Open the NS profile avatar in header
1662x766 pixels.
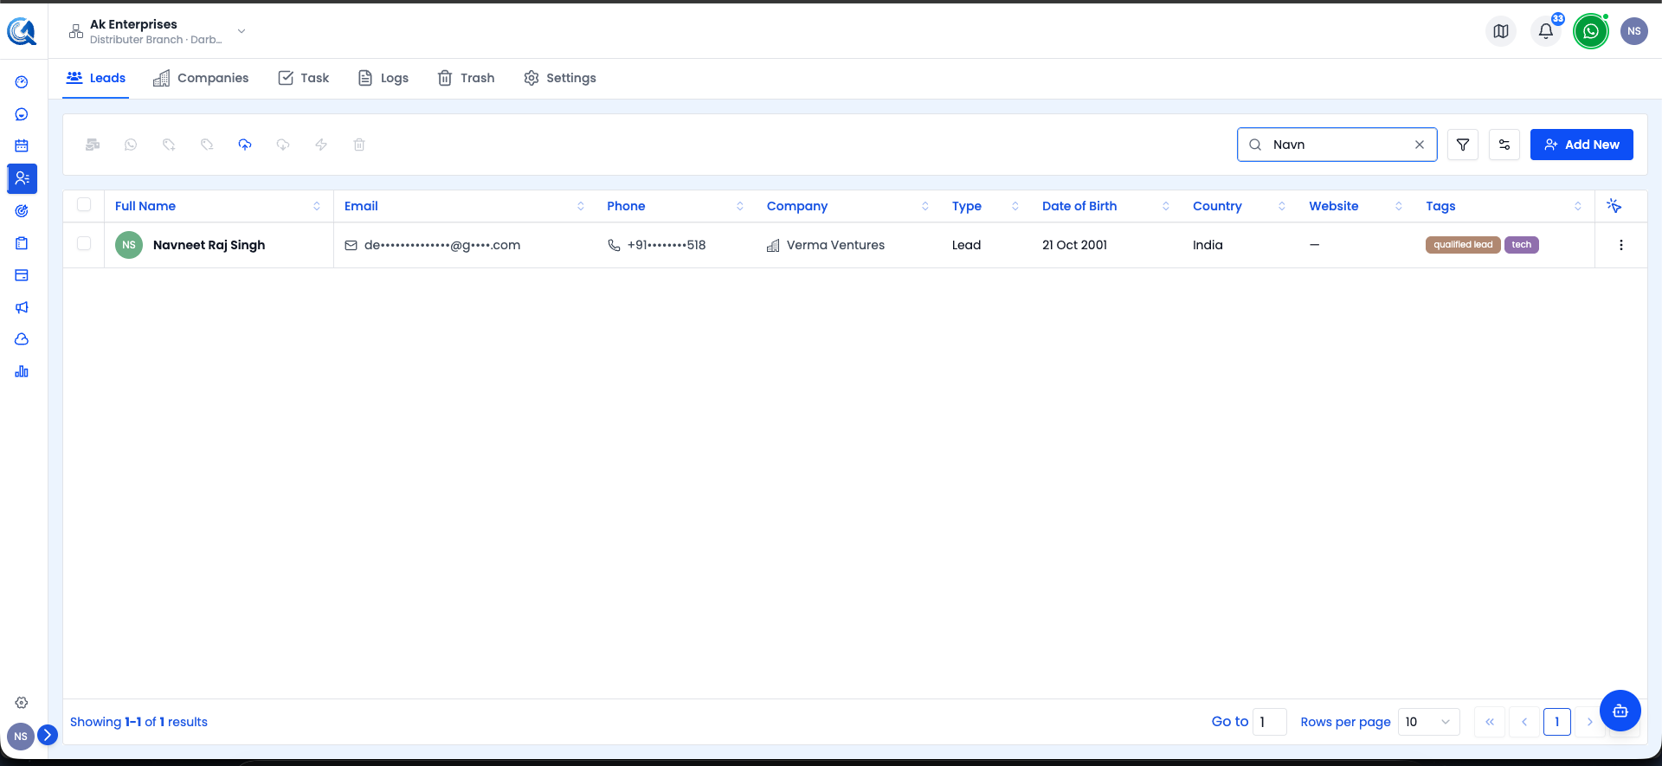coord(1634,31)
